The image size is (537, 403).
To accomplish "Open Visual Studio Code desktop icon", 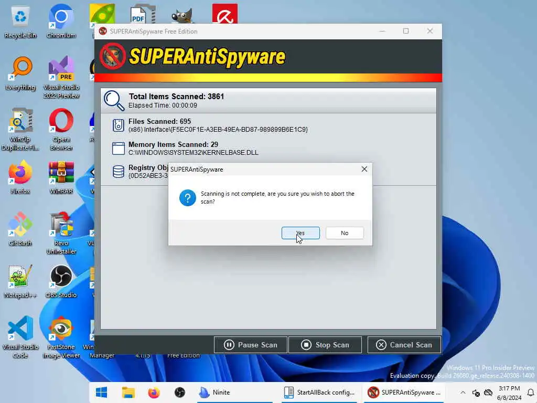I will pyautogui.click(x=20, y=337).
